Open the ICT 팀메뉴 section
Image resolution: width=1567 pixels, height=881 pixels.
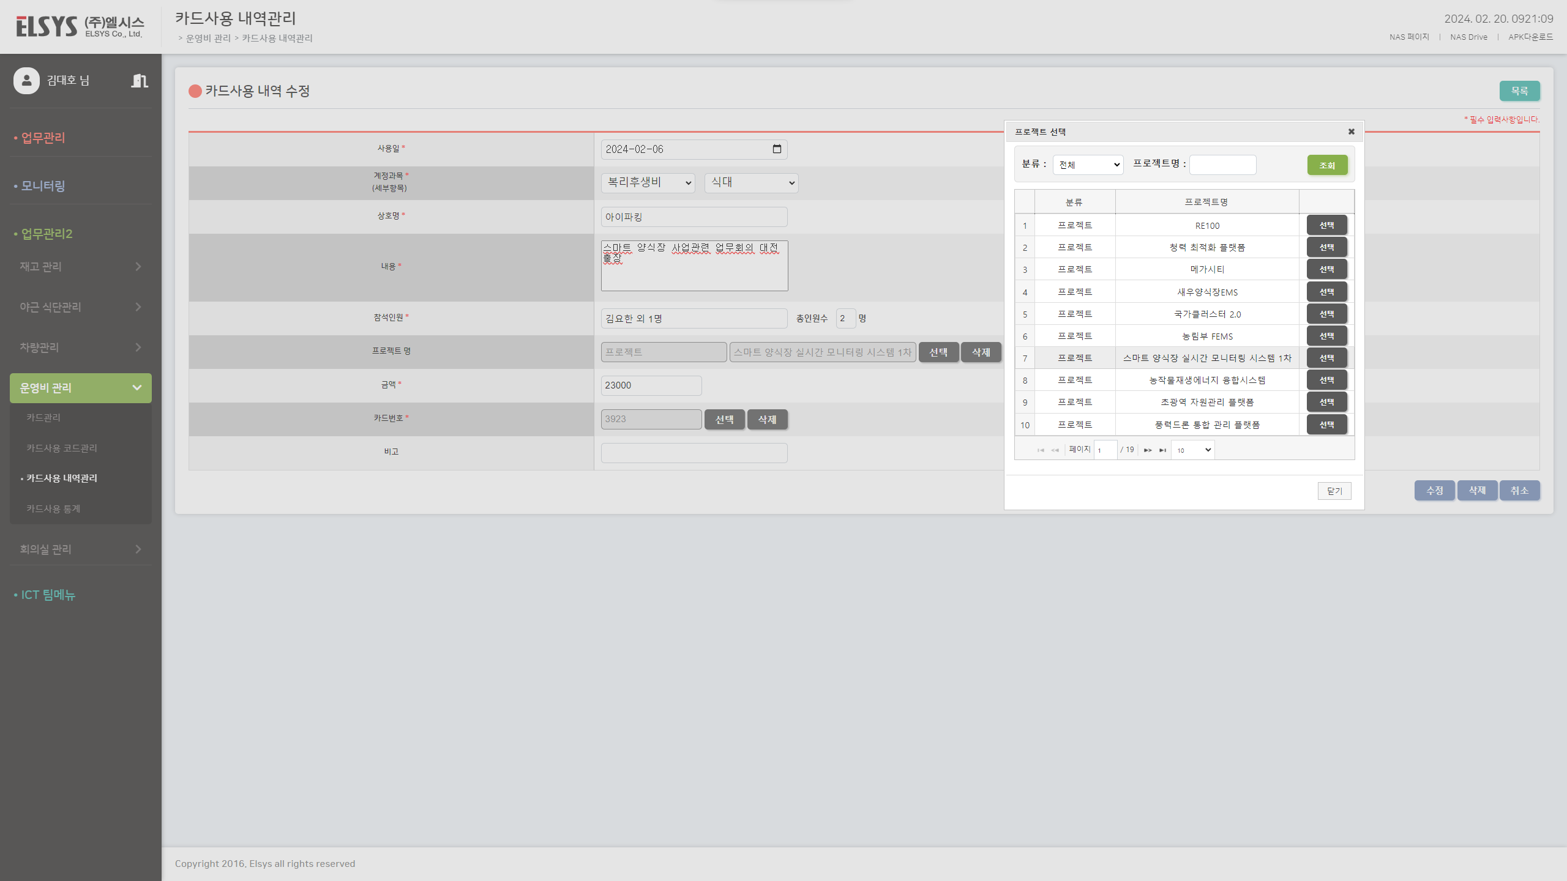pyautogui.click(x=48, y=595)
